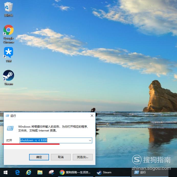The image size is (177, 177).
Task: Switch to the Chrome 搜狗指南 taskbar window
Action: (75, 172)
